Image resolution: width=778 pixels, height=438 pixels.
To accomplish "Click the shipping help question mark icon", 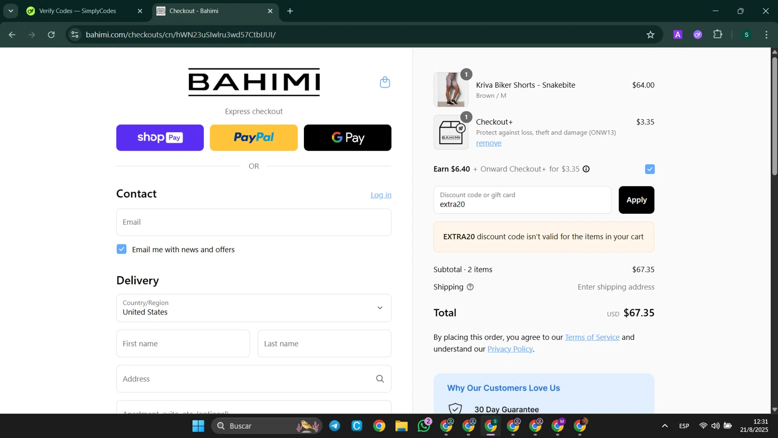I will (x=470, y=287).
